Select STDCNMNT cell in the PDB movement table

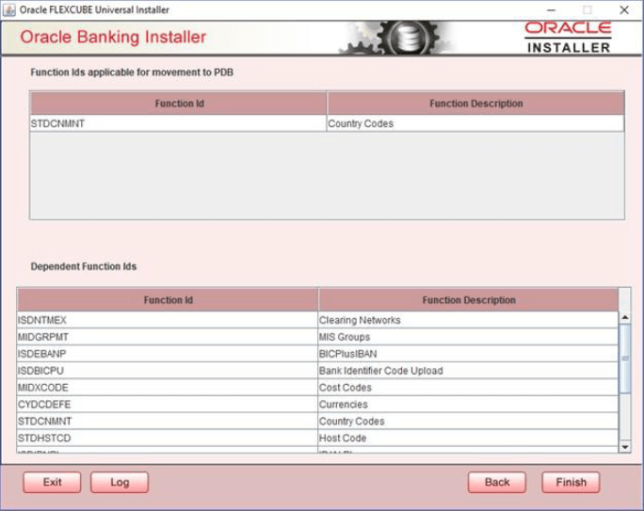point(179,123)
